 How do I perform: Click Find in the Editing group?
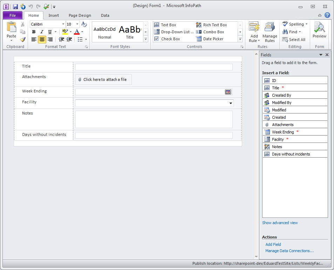(291, 32)
